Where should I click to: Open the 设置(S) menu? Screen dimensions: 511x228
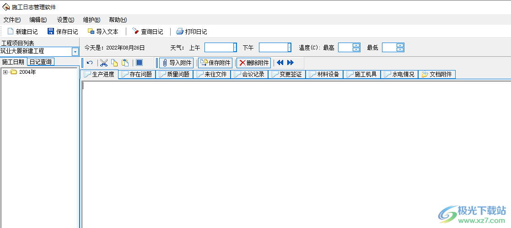tap(65, 20)
